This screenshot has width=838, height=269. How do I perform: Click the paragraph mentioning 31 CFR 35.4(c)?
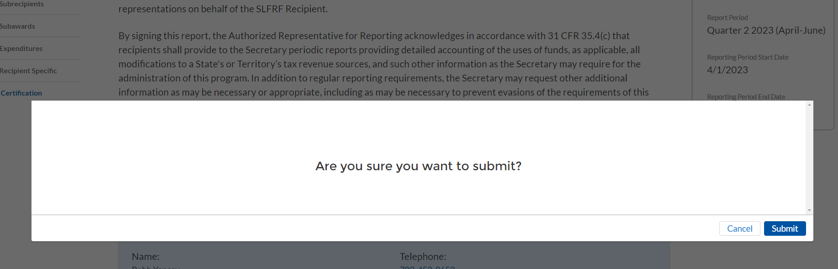[x=383, y=64]
